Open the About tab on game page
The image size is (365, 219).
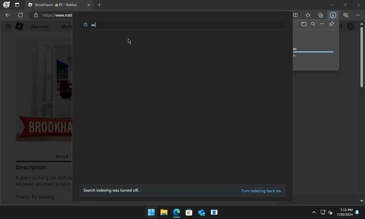62,156
